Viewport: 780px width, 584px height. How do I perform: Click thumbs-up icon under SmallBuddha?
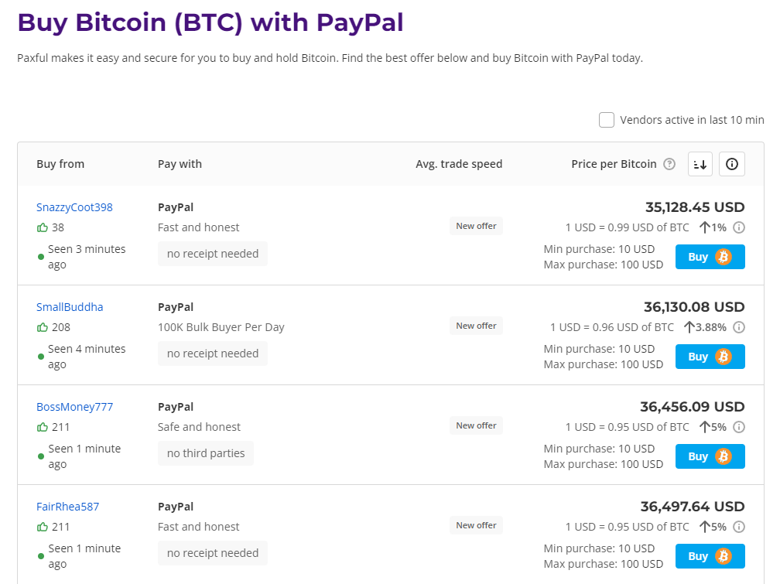(x=43, y=327)
